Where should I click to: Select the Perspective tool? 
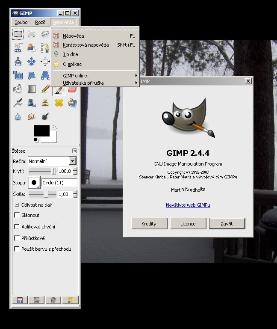click(x=45, y=75)
